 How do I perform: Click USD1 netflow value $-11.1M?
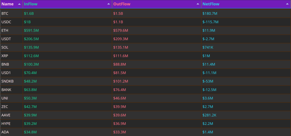[209, 73]
